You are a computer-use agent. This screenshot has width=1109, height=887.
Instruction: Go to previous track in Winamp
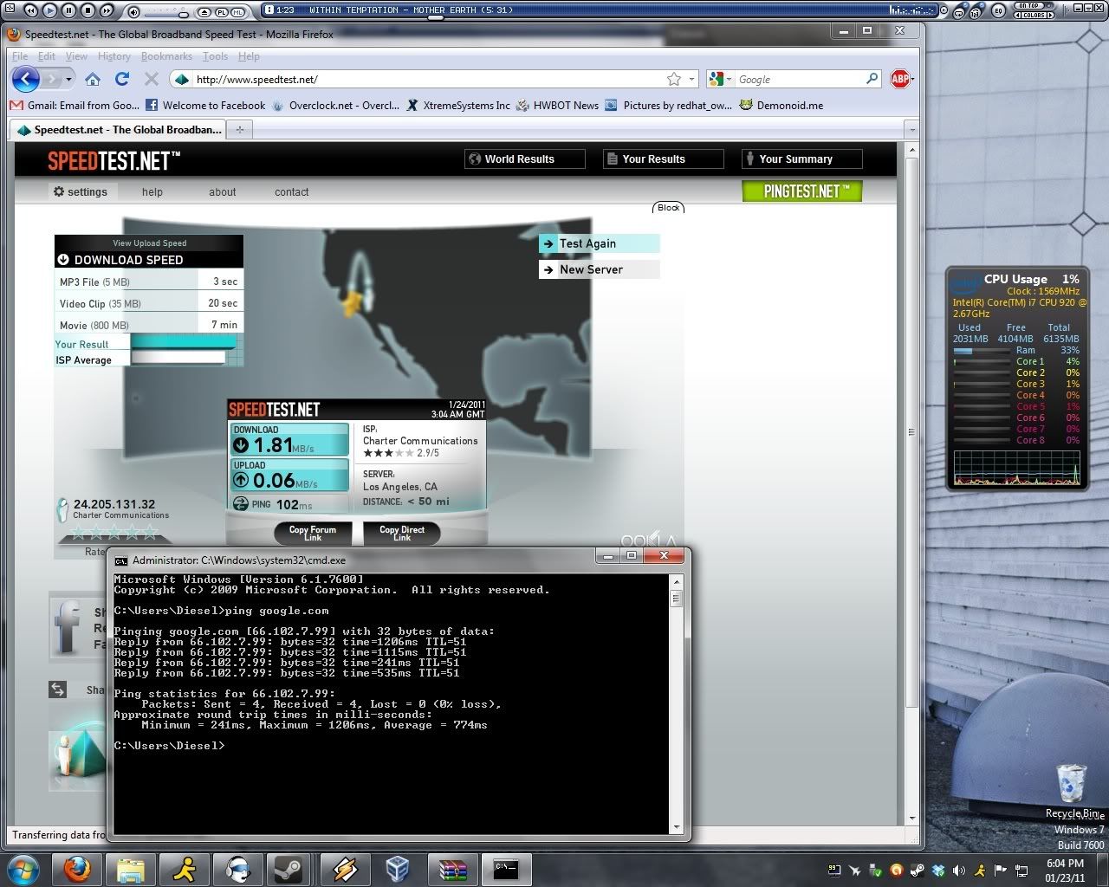pyautogui.click(x=30, y=10)
